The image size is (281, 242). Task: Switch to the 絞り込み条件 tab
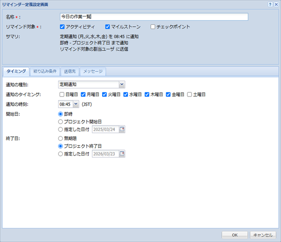(x=45, y=72)
